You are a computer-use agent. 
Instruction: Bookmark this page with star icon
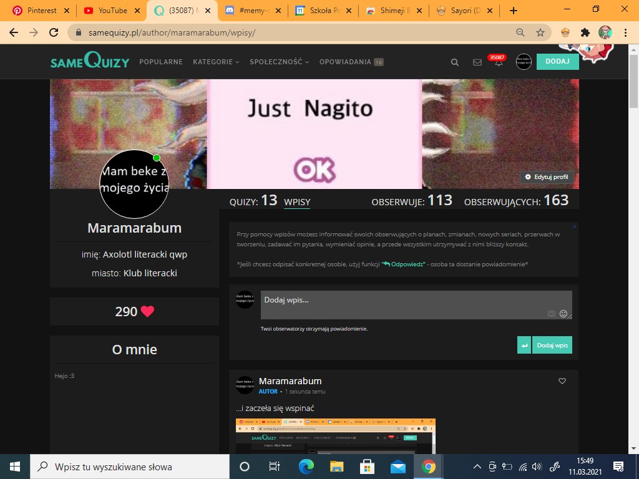click(540, 32)
